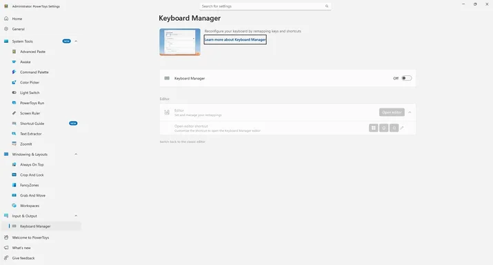Collapse the Editor card chevron
The height and width of the screenshot is (265, 493).
[410, 112]
